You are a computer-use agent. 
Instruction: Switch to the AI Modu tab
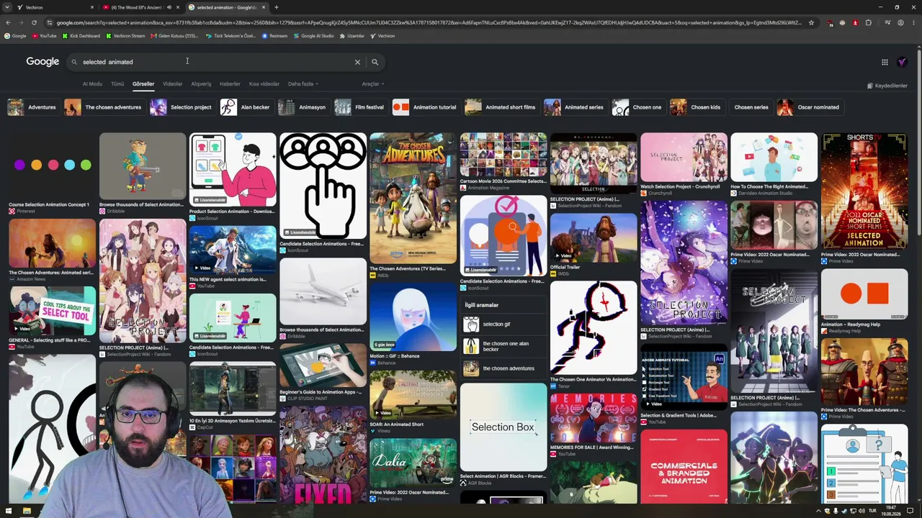[92, 84]
